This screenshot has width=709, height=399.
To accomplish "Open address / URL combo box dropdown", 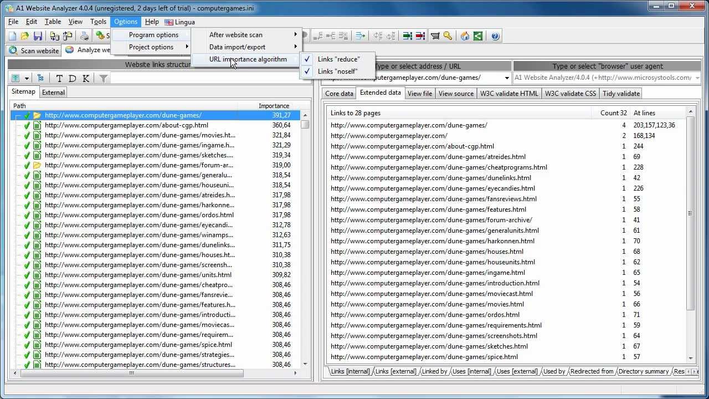I will click(507, 78).
